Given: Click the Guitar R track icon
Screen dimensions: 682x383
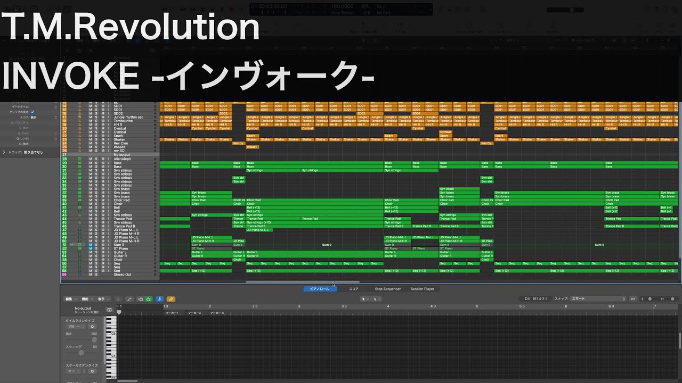Looking at the screenshot, I should pyautogui.click(x=79, y=256).
